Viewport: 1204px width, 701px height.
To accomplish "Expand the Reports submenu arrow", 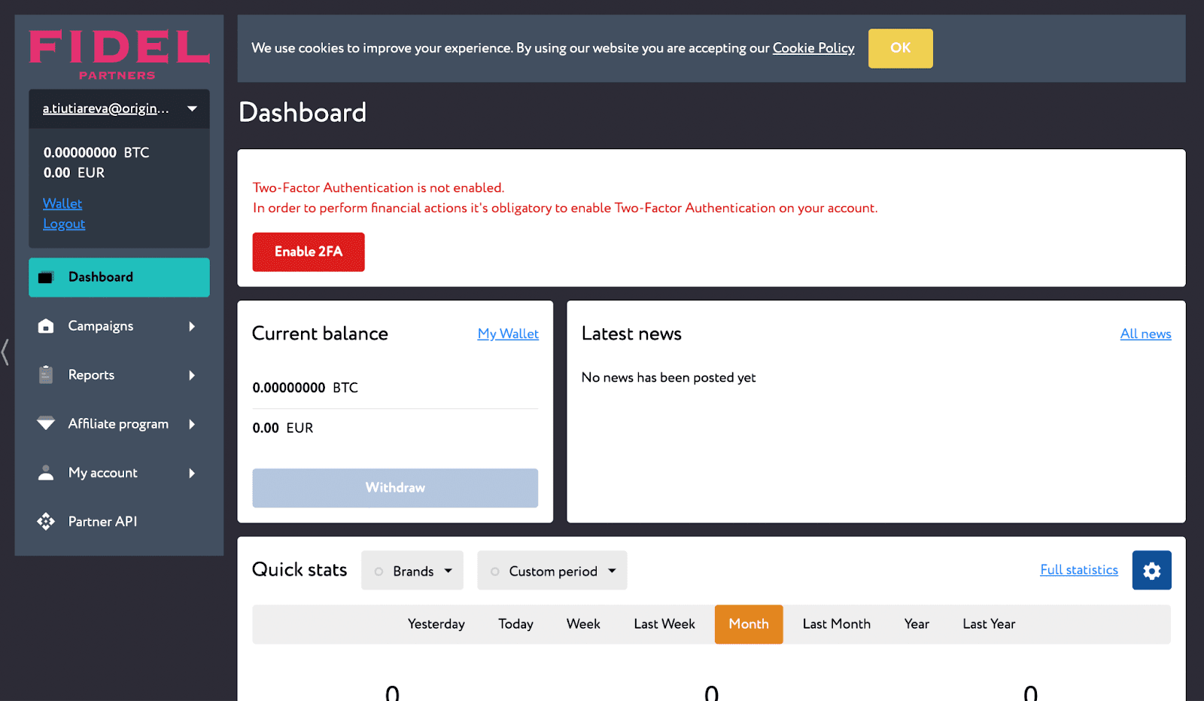I will coord(192,375).
